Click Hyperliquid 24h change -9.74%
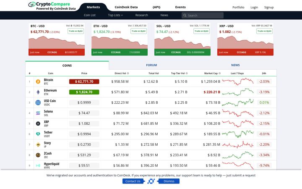 pyautogui.click(x=264, y=165)
